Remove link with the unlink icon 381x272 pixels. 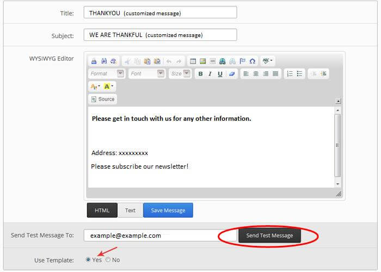(232, 61)
